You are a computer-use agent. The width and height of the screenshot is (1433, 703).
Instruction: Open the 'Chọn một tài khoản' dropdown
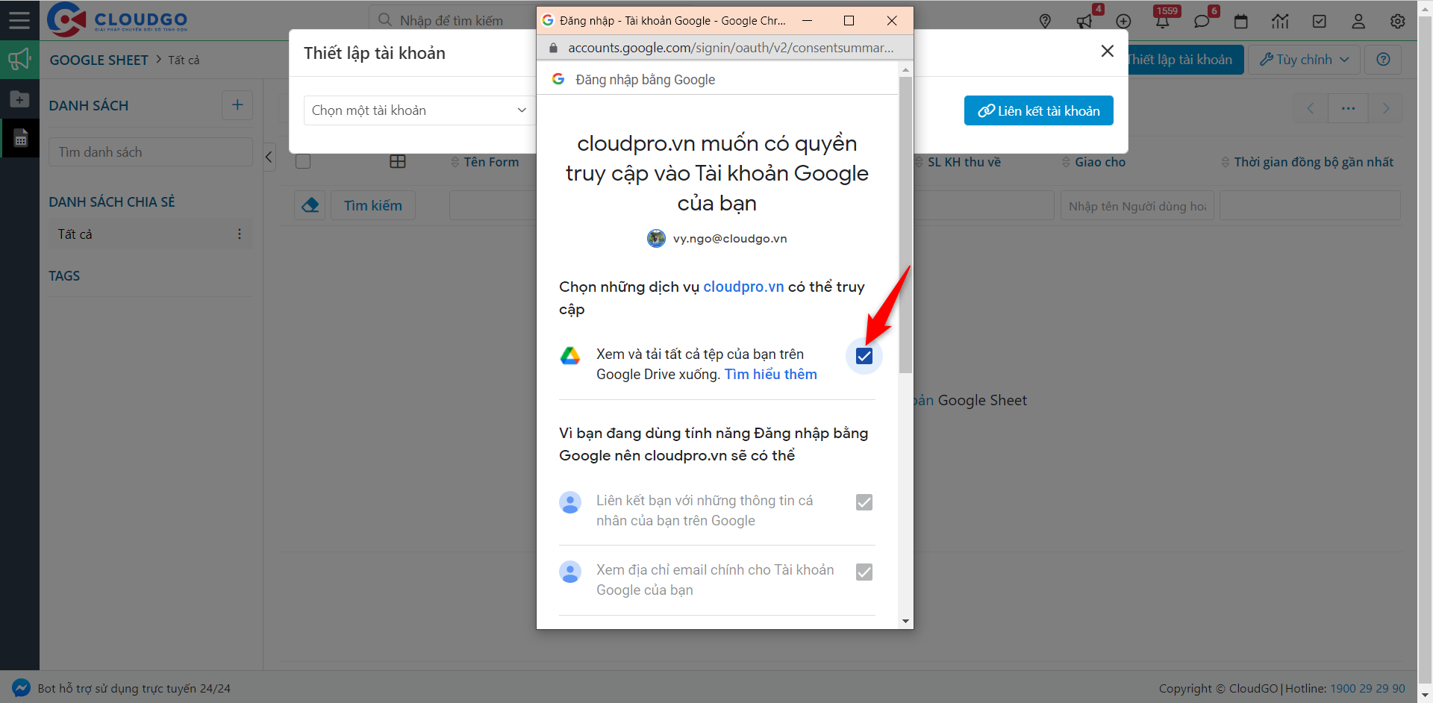pyautogui.click(x=418, y=110)
